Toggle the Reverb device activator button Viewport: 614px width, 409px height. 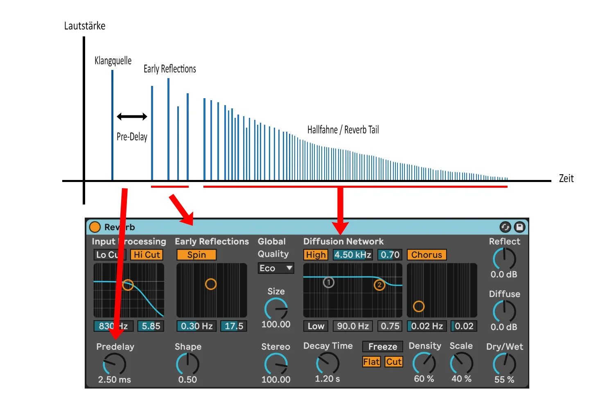click(x=95, y=227)
